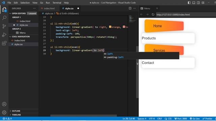Change the UTF-8 encoding setting

152,119
